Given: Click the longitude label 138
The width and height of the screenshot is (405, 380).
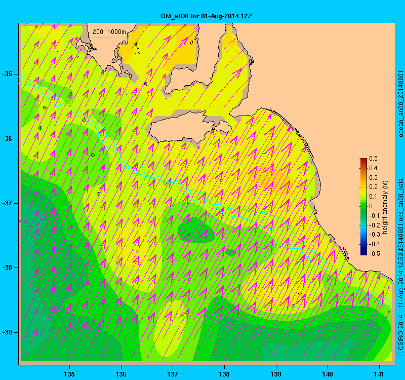Looking at the screenshot, I should [224, 374].
